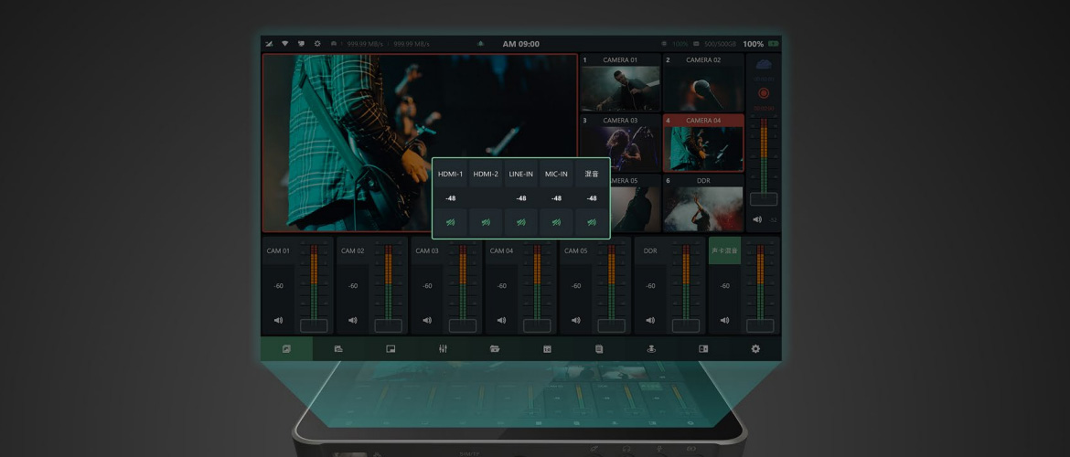Click the -60 value in CAM 02 strip
The height and width of the screenshot is (457, 1070).
point(353,286)
